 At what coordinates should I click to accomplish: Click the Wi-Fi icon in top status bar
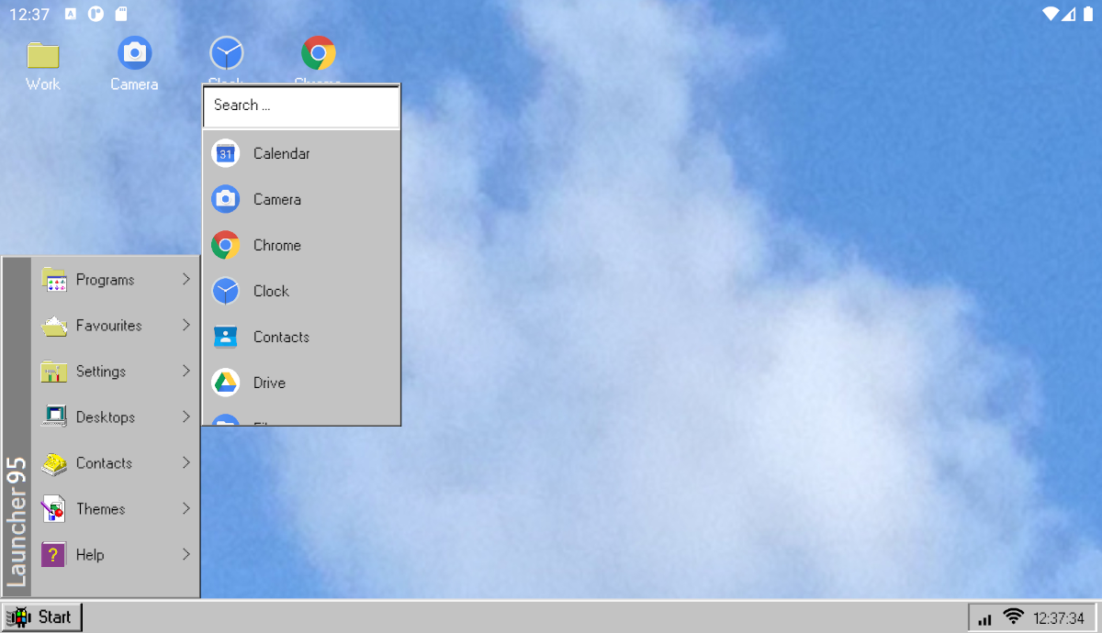pos(1051,14)
